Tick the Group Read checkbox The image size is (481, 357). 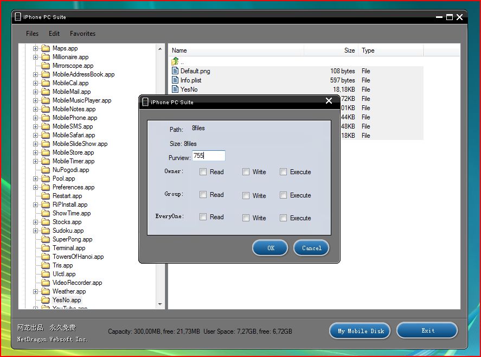203,195
